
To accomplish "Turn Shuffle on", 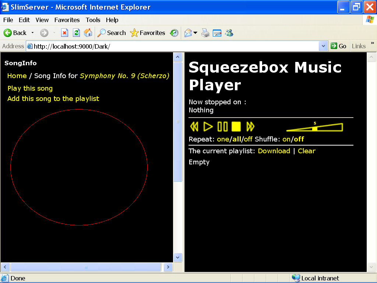I will point(286,139).
